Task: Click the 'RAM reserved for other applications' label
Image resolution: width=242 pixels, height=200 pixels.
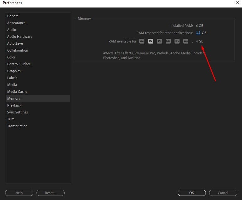Action: point(165,33)
